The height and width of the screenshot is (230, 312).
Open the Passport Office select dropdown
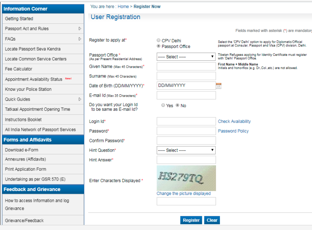click(186, 57)
